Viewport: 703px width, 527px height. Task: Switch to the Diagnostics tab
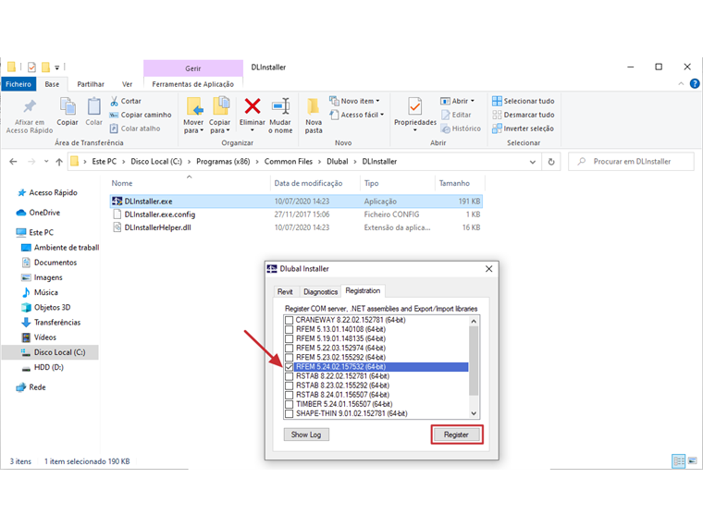[320, 292]
